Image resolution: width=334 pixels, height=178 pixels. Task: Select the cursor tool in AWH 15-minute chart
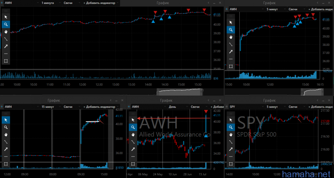click(x=6, y=120)
